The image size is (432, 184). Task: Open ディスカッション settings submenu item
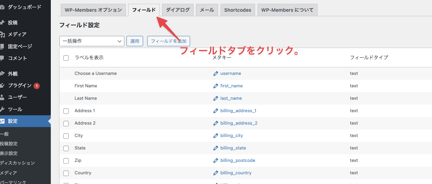(17, 163)
